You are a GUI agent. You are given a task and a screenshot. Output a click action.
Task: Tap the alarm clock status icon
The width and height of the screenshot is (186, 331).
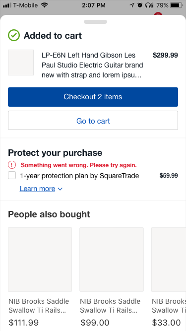(140, 5)
